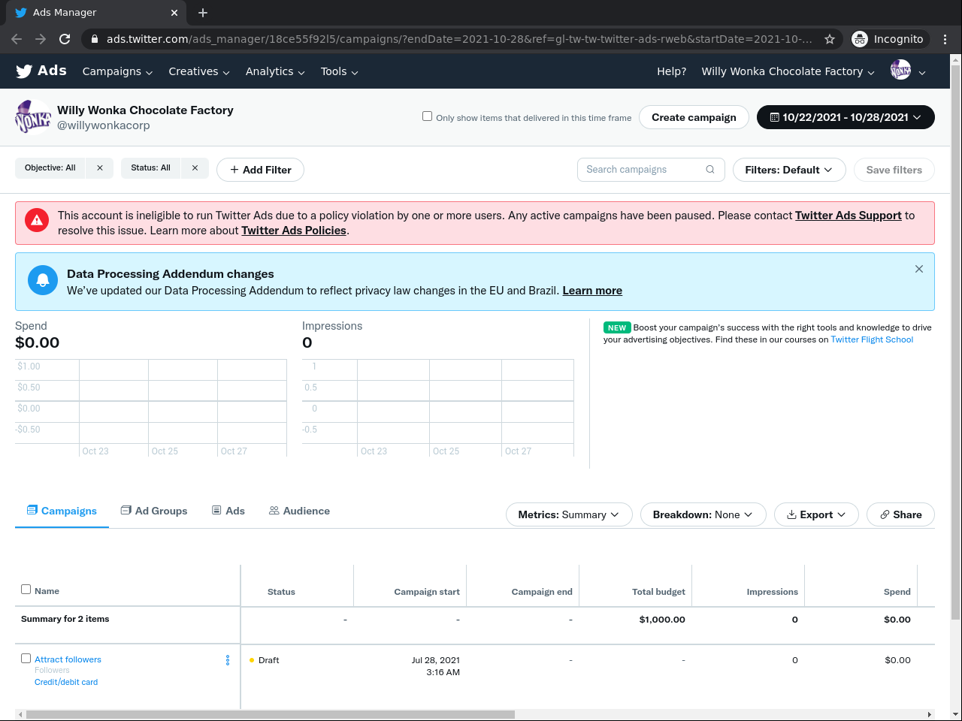Click the search magnifier icon
The height and width of the screenshot is (721, 962).
710,170
